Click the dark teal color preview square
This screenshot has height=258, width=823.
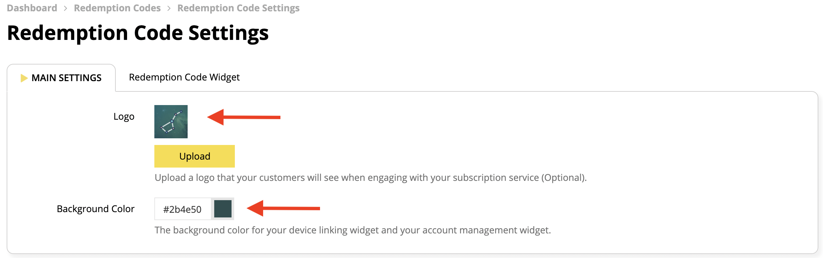(x=223, y=208)
